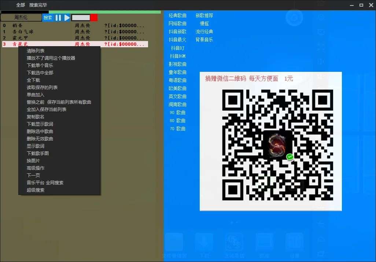Close the music player window
376x262 pixels.
(x=371, y=5)
